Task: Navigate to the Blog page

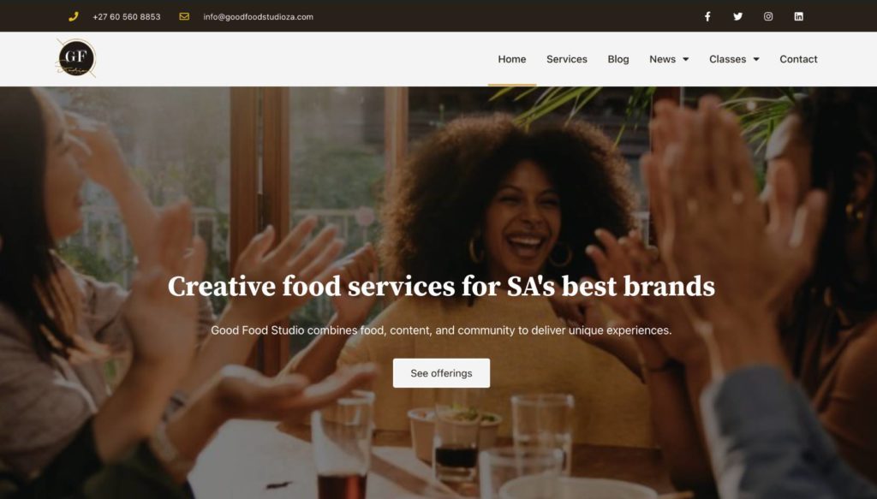Action: [618, 59]
